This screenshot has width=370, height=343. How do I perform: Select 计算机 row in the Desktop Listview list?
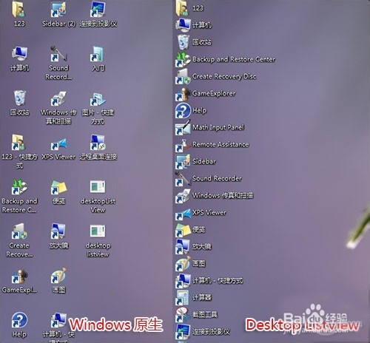(x=194, y=25)
